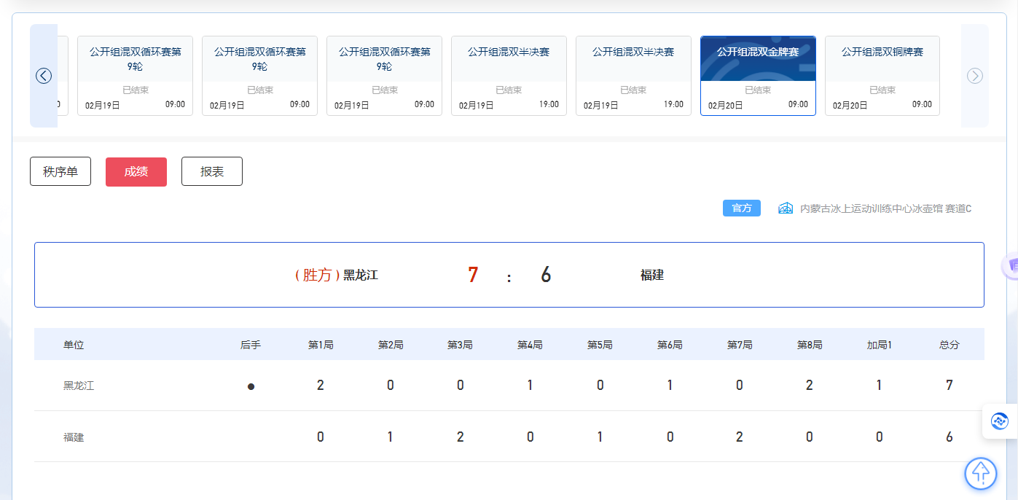Click 福建 team name in score table
The image size is (1018, 500).
[74, 437]
